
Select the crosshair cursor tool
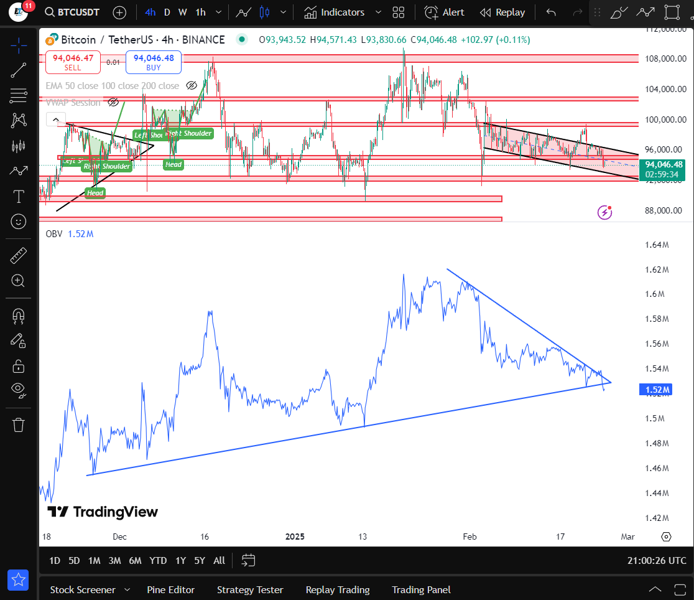19,45
